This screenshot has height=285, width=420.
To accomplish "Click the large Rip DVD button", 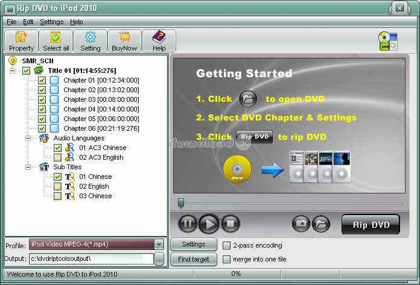I will pyautogui.click(x=371, y=225).
